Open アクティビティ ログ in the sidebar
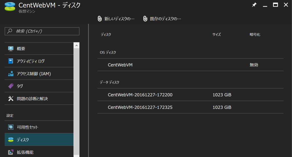This screenshot has width=292, height=157. [39, 61]
